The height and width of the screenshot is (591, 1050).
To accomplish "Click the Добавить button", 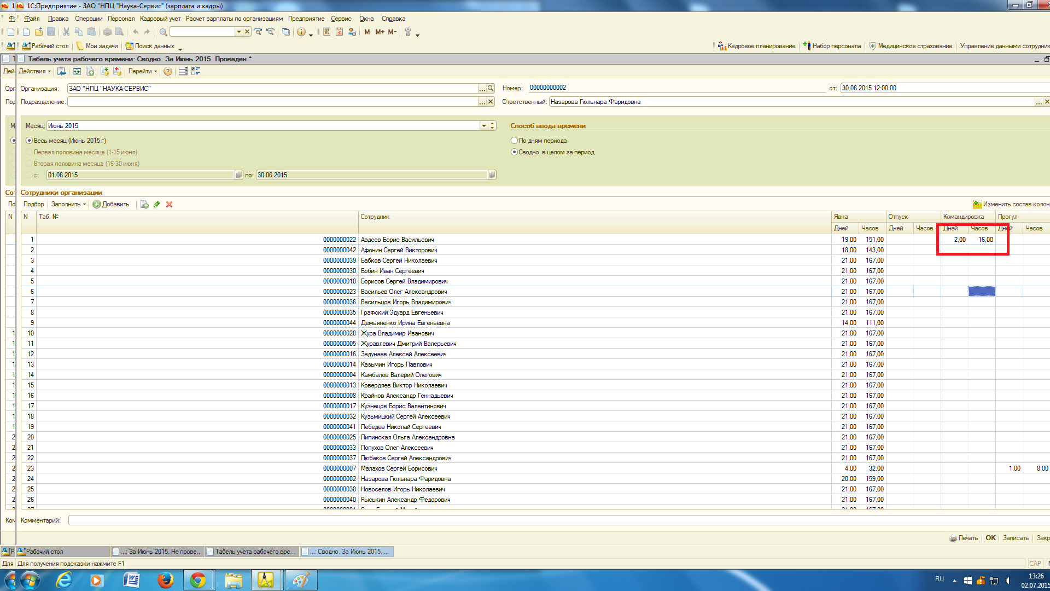I will (x=111, y=205).
